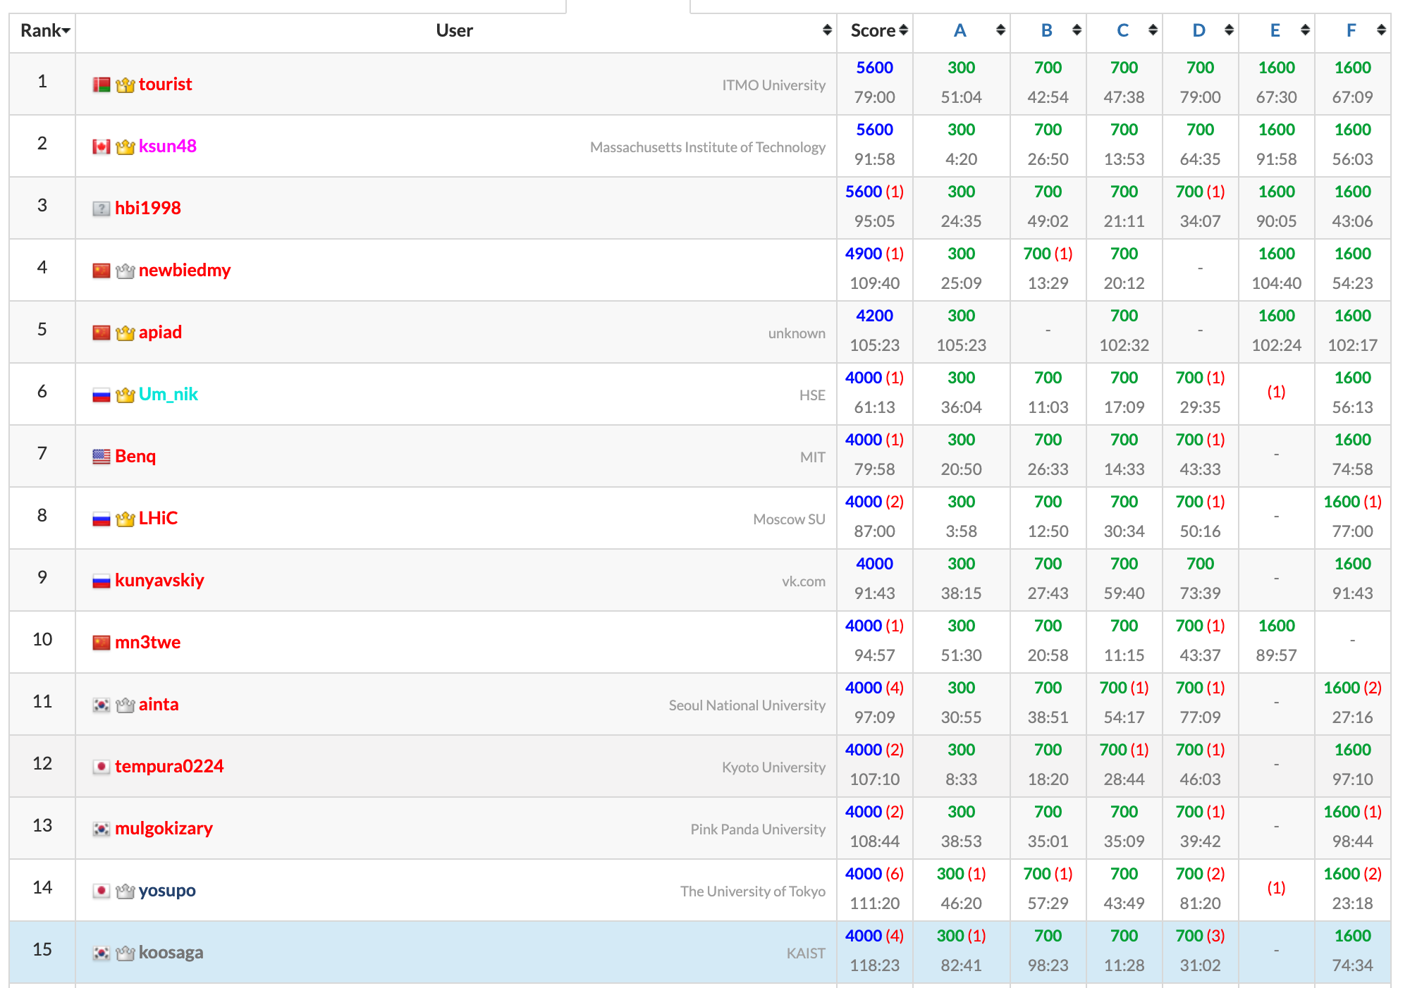Screen dimensions: 1410x988
Task: Open the Um_nik user profile
Action: click(x=168, y=394)
